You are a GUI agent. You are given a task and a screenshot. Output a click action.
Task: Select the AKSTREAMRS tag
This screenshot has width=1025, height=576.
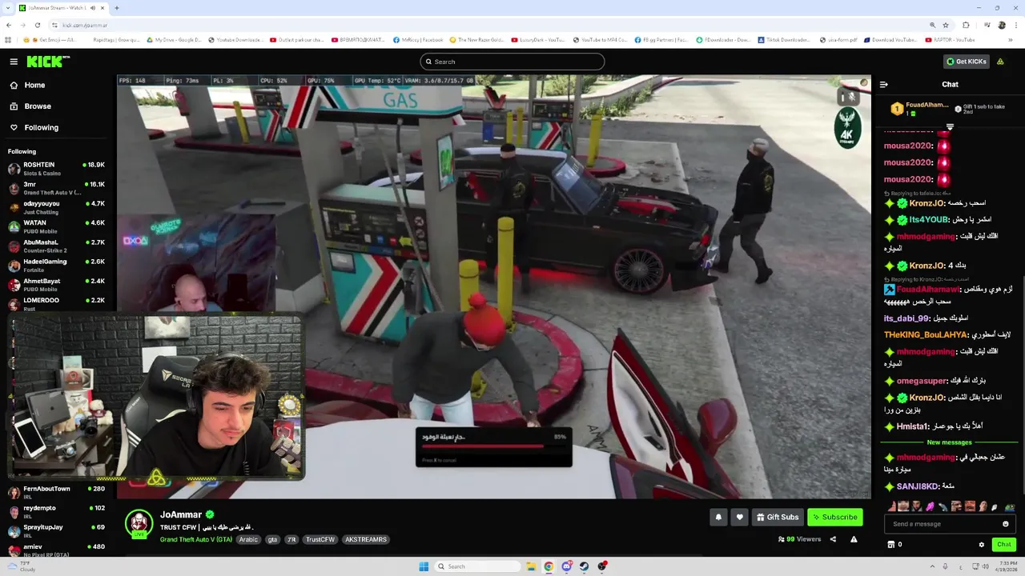tap(366, 540)
